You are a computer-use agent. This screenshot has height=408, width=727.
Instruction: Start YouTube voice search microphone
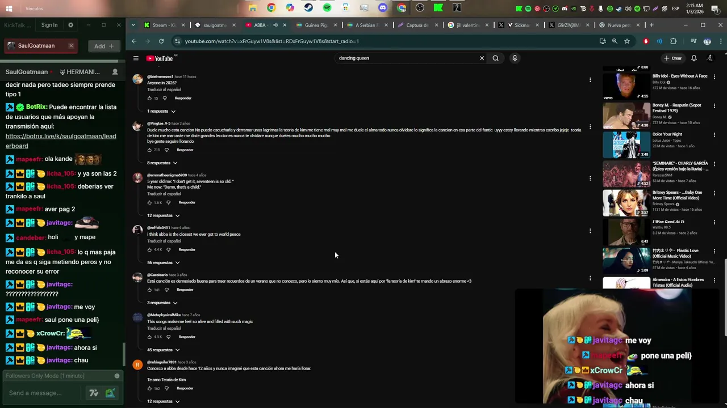[515, 58]
